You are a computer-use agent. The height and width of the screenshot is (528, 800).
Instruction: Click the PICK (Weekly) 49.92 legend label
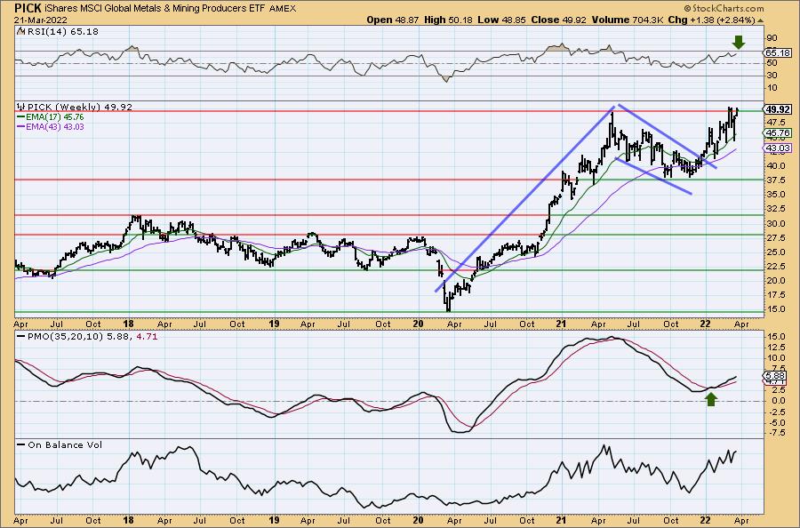(x=80, y=108)
